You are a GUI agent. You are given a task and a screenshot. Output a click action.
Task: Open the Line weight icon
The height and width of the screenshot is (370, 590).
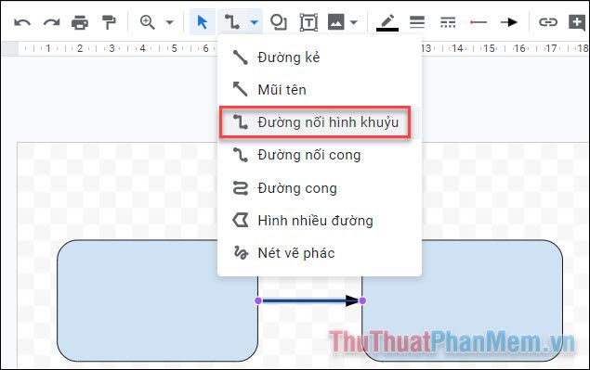point(417,22)
